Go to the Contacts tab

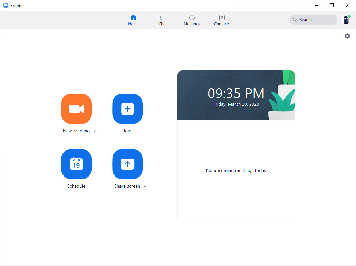tap(222, 20)
